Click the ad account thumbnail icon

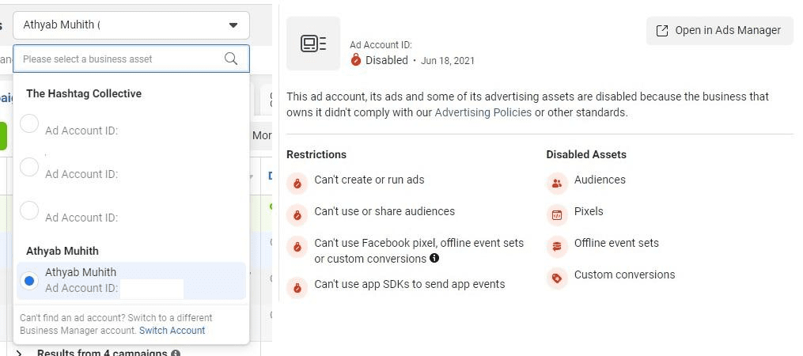pyautogui.click(x=313, y=44)
